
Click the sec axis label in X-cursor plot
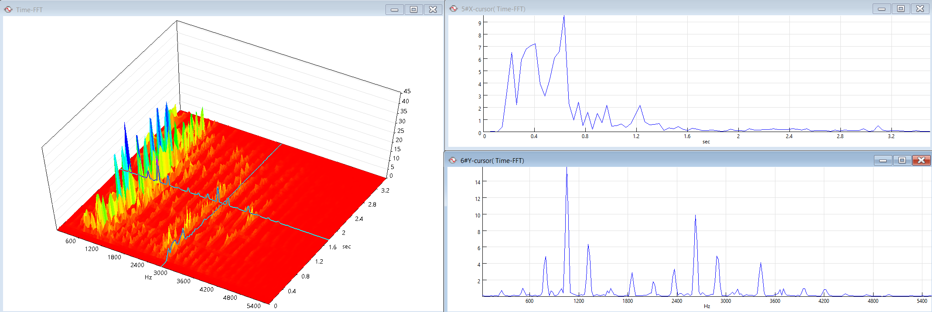(706, 142)
